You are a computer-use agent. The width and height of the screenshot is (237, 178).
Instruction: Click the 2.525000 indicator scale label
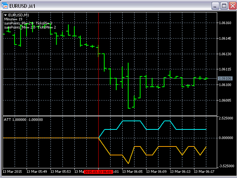coord(226,119)
